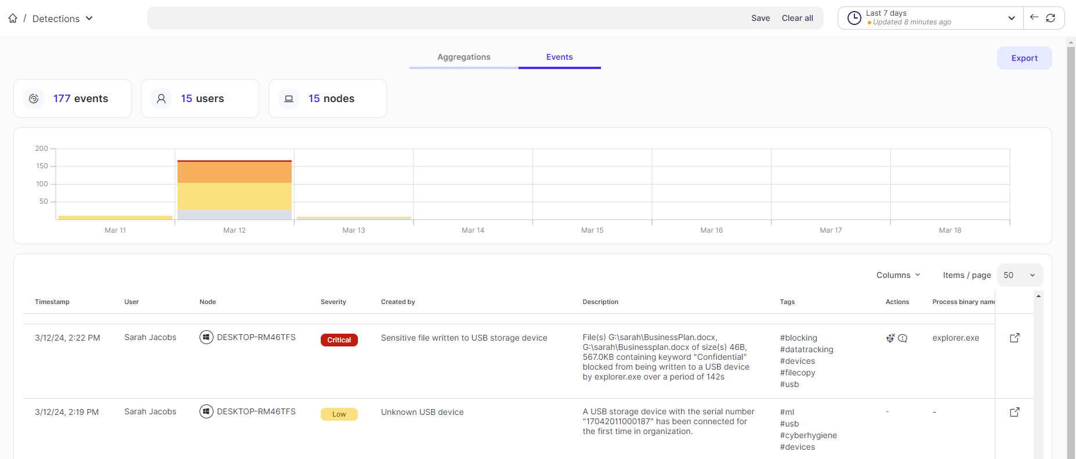Select the Events tab
The image size is (1076, 459).
point(559,57)
